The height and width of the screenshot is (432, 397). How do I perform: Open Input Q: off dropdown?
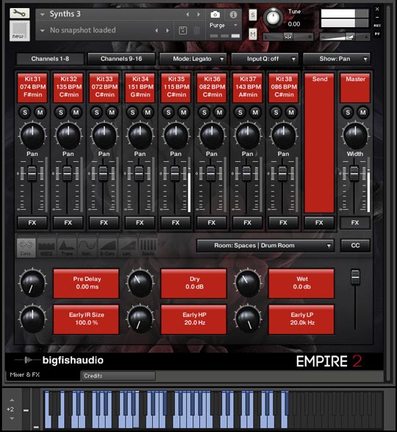coord(265,59)
